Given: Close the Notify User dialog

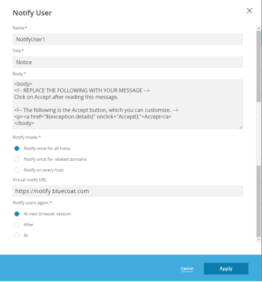Looking at the screenshot, I should 249,11.
